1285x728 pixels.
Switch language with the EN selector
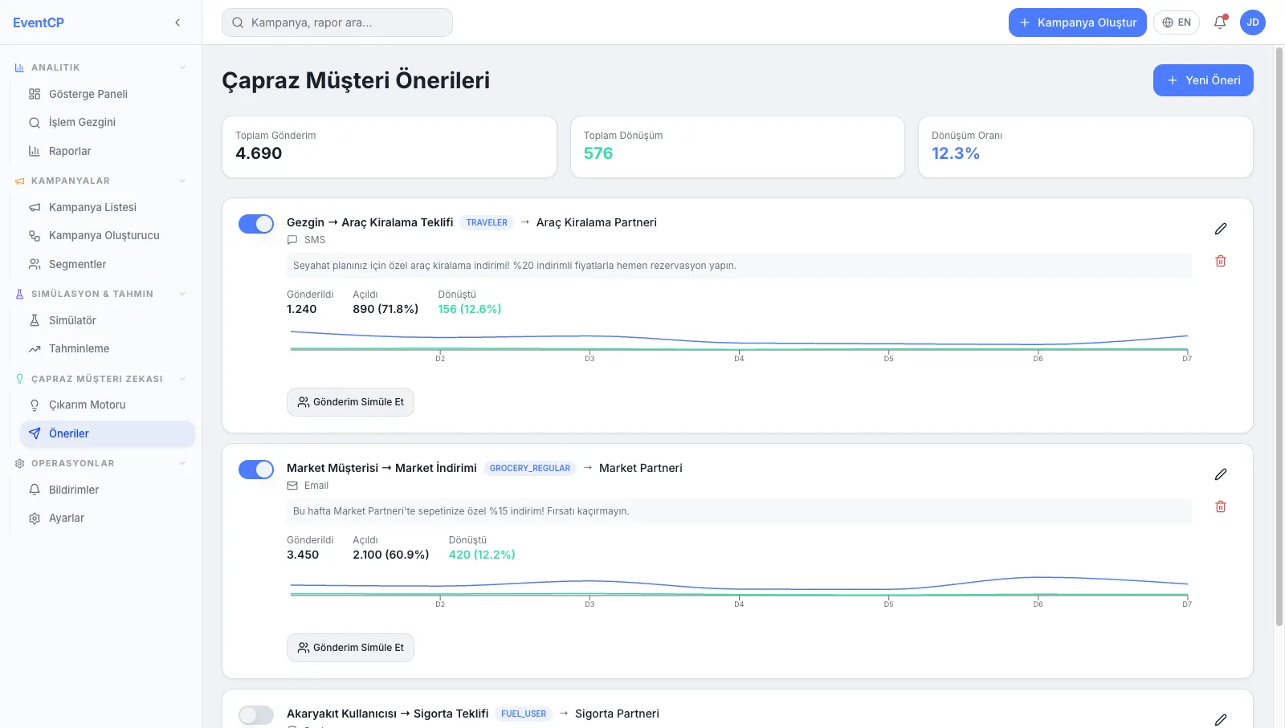coord(1177,22)
